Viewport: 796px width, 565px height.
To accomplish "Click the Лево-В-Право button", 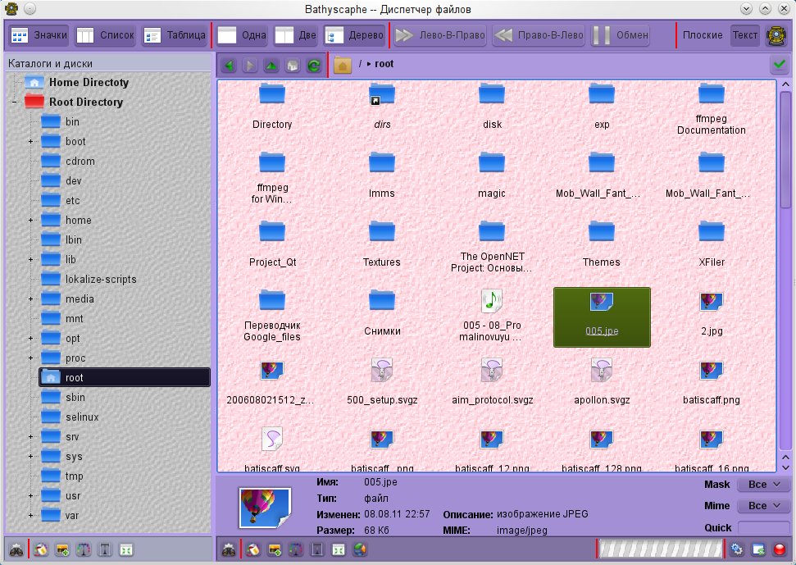I will 439,35.
